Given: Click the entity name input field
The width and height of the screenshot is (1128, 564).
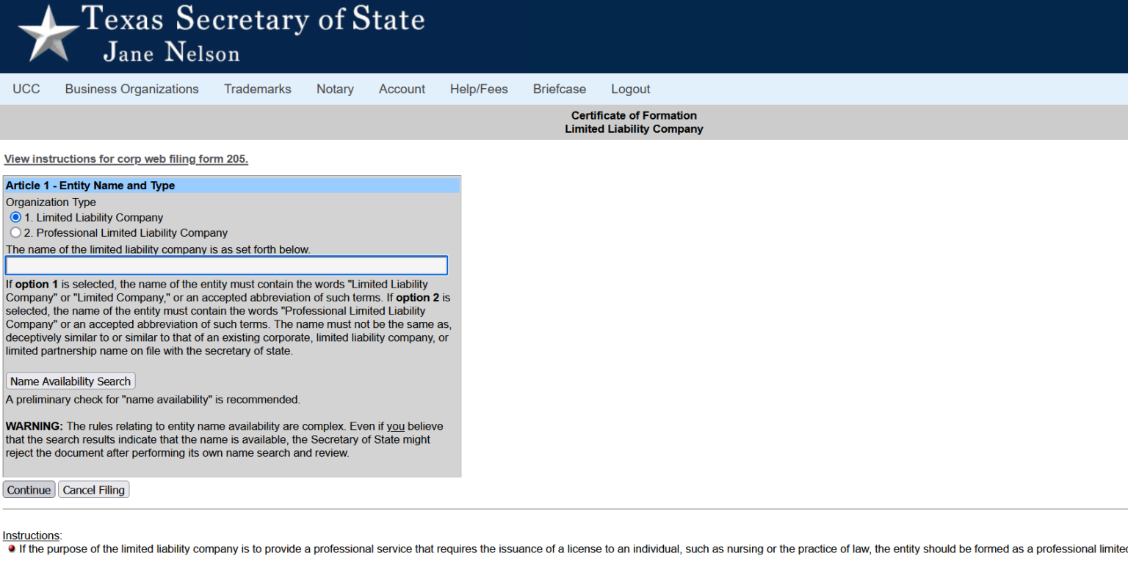Looking at the screenshot, I should click(x=226, y=265).
